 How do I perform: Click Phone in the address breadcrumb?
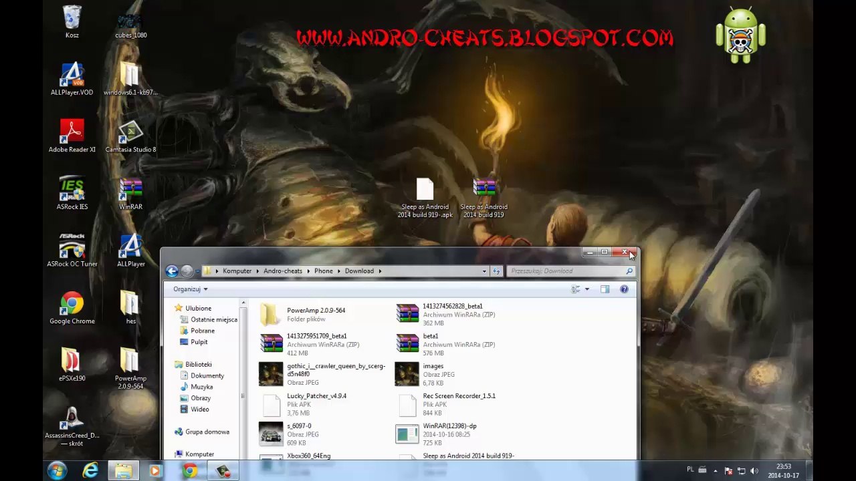point(324,271)
